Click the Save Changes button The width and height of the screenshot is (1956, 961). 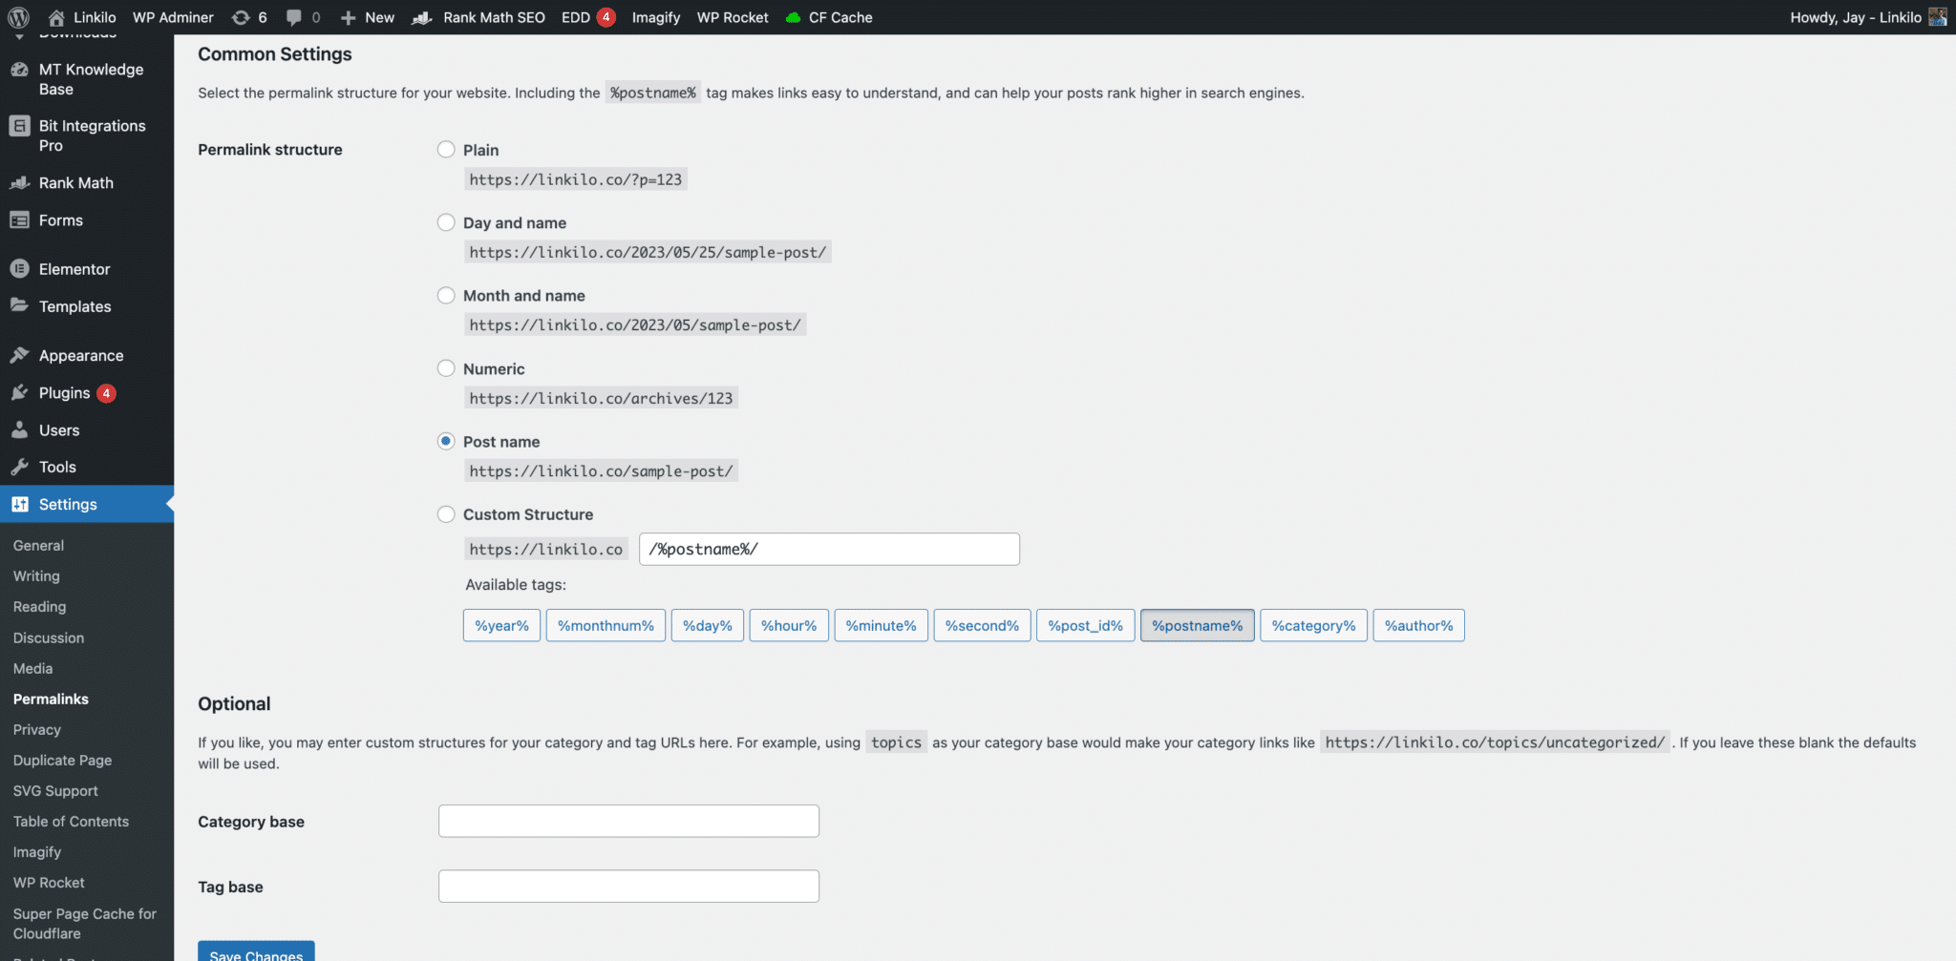(x=256, y=951)
